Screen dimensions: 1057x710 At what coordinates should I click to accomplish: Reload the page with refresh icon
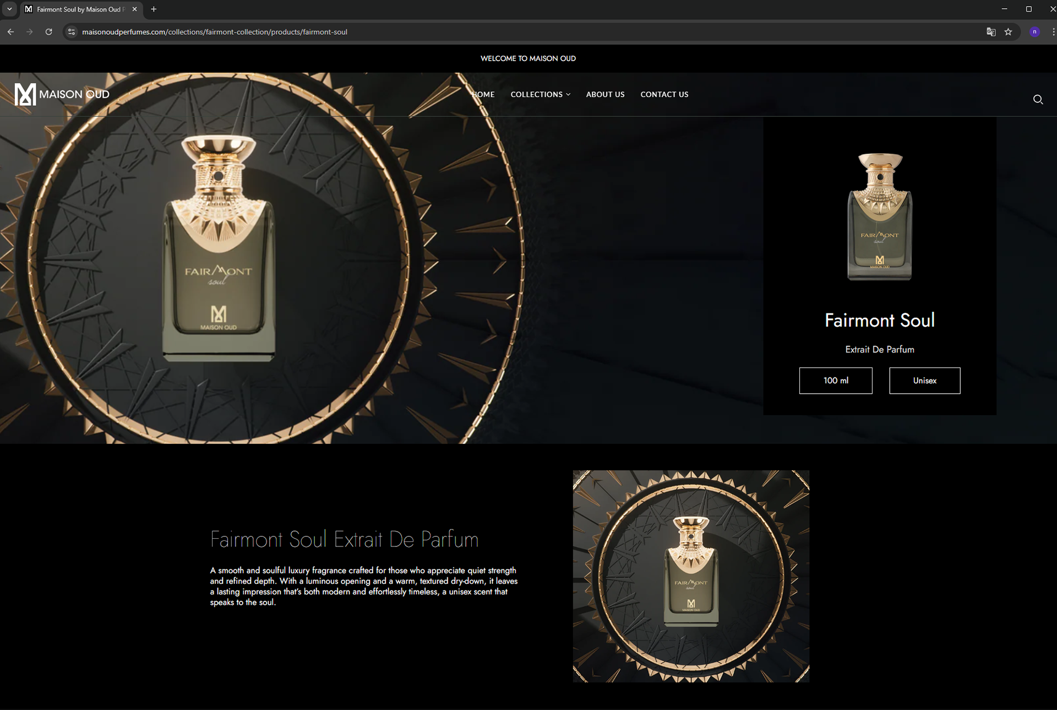tap(48, 32)
